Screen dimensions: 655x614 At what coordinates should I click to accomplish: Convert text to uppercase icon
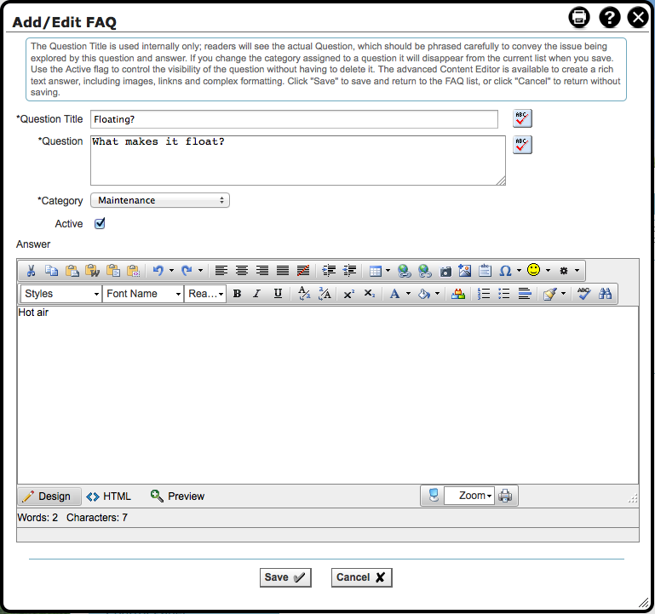[x=325, y=294]
